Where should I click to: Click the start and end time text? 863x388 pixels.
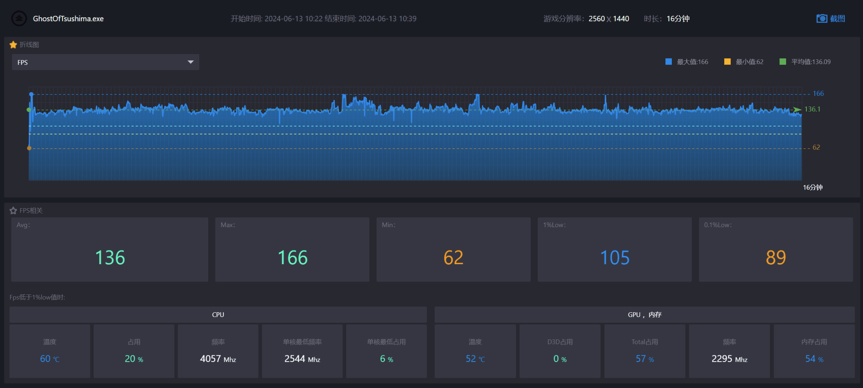pos(324,19)
